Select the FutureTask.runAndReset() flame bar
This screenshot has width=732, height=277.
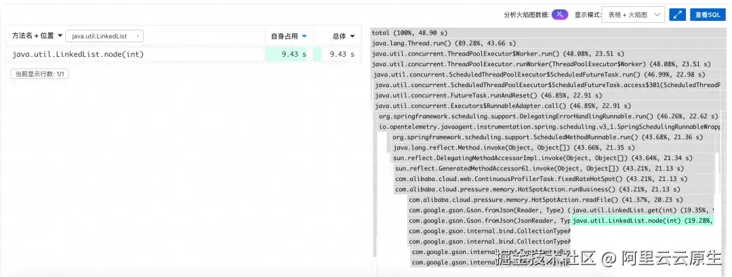tap(548, 95)
